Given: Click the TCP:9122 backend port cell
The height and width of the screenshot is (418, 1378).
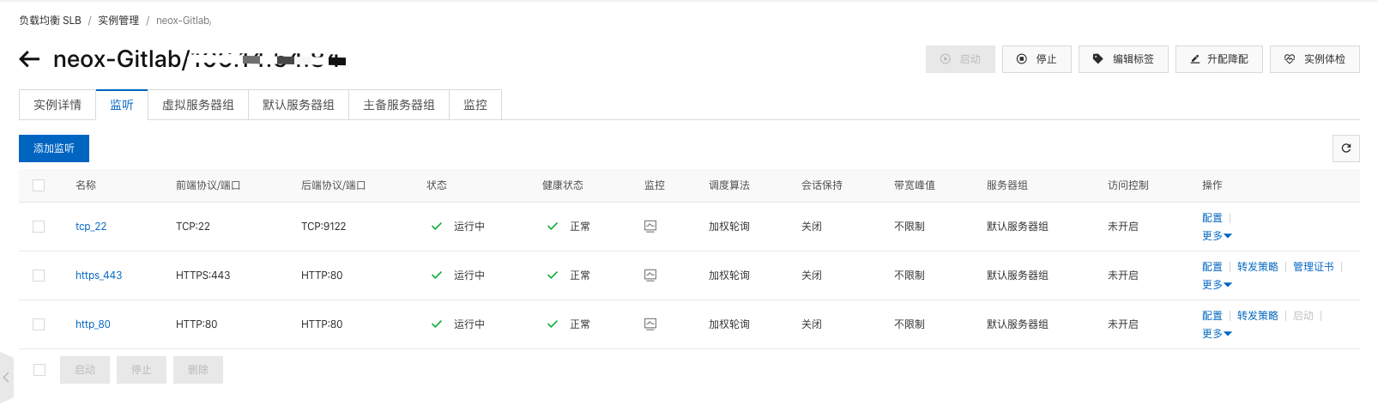Looking at the screenshot, I should click(323, 227).
